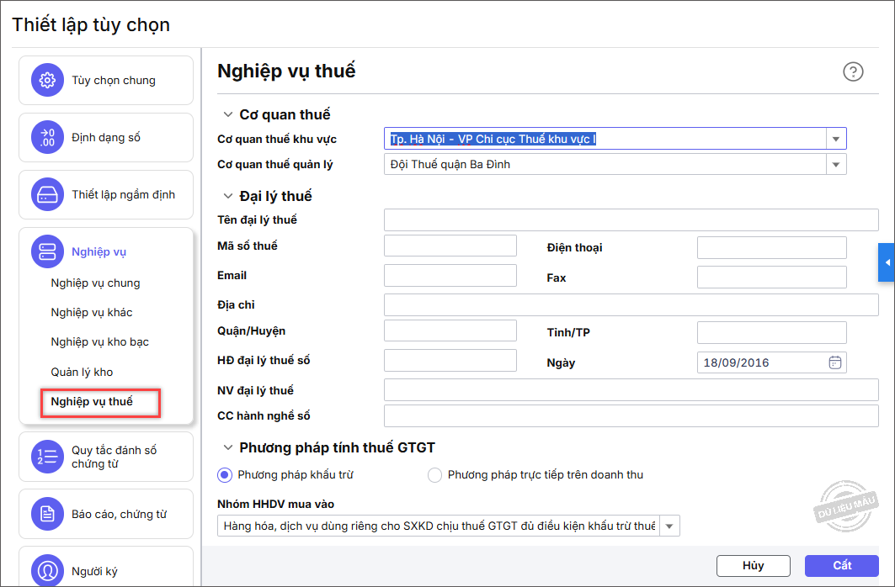This screenshot has height=587, width=895.
Task: Select Quản lý kho menu item
Action: coord(82,372)
